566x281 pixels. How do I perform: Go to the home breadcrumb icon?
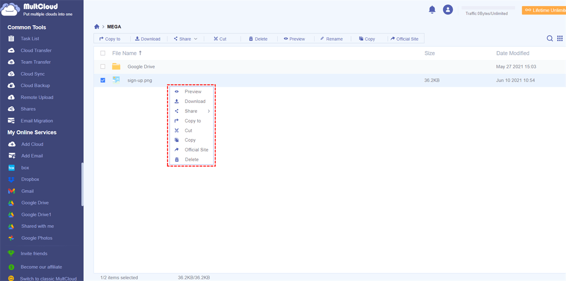(97, 27)
